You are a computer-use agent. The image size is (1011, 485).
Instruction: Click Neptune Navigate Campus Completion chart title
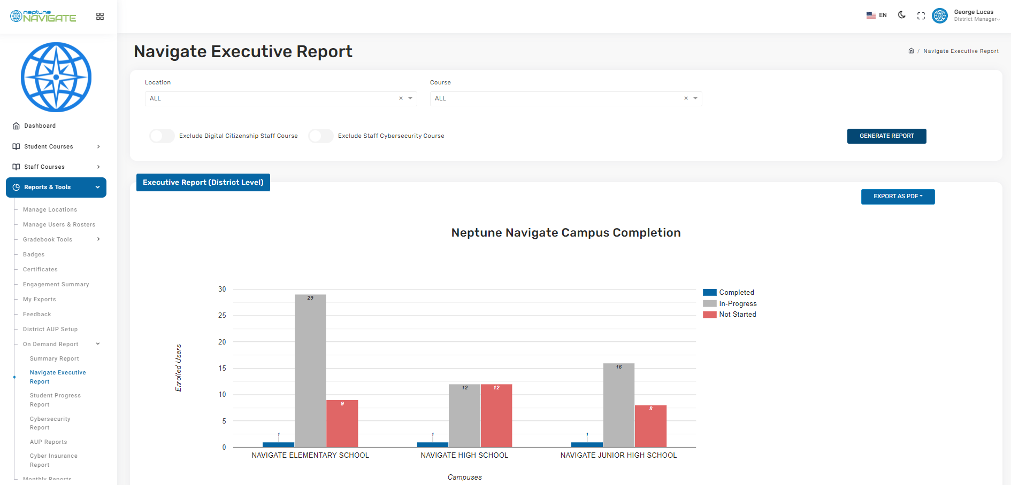pos(566,232)
